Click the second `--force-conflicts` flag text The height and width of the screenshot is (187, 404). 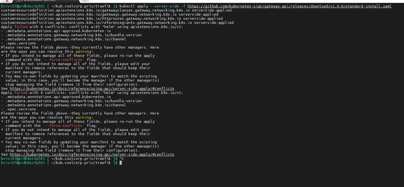[x=63, y=126]
